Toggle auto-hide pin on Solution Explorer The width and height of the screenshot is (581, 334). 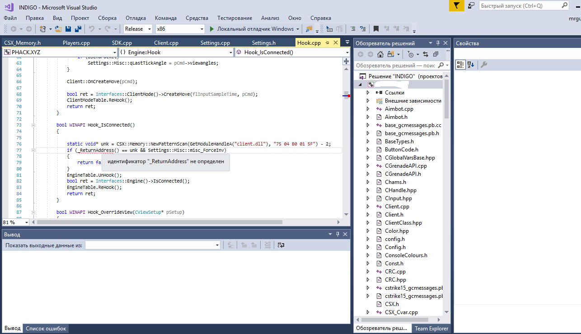pos(438,43)
